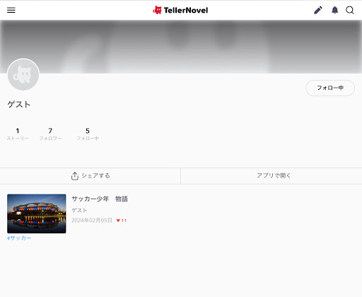Open the pencil write-story icon
Screen dimensions: 362x297
(x=318, y=10)
